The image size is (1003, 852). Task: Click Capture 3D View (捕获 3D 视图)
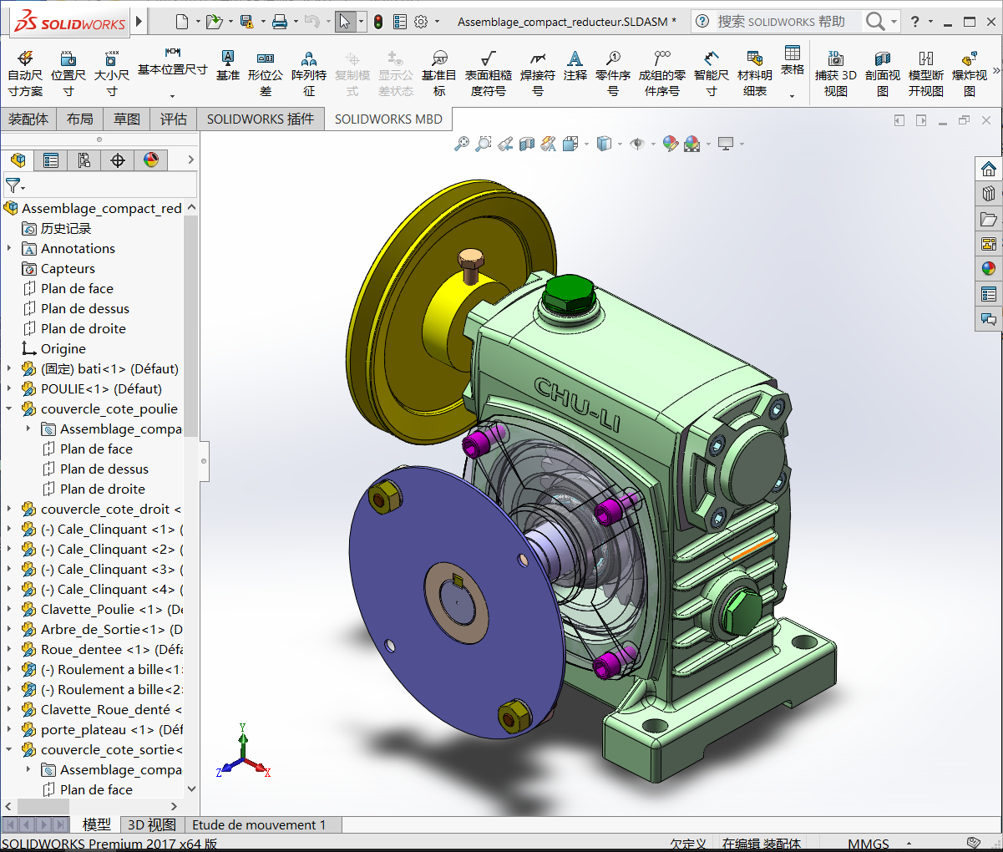(836, 74)
